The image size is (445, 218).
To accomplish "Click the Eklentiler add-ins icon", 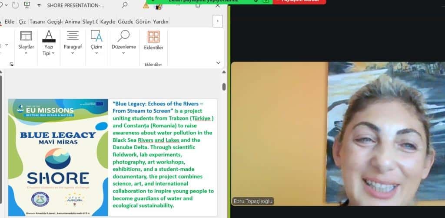I will pyautogui.click(x=153, y=36).
